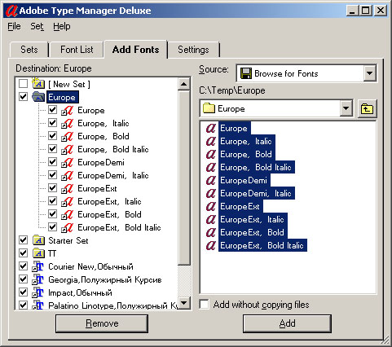Viewport: 392px width, 347px height.
Task: Click the Starter Set folder icon
Action: 38,240
